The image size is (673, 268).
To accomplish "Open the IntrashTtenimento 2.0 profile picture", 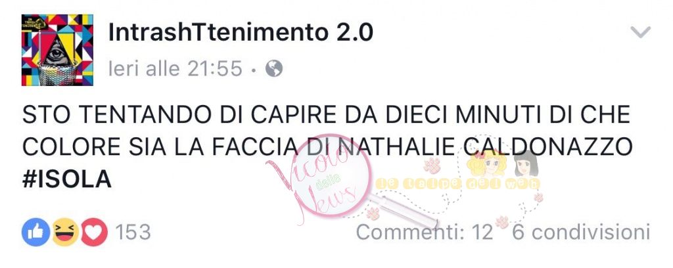I will pos(58,50).
